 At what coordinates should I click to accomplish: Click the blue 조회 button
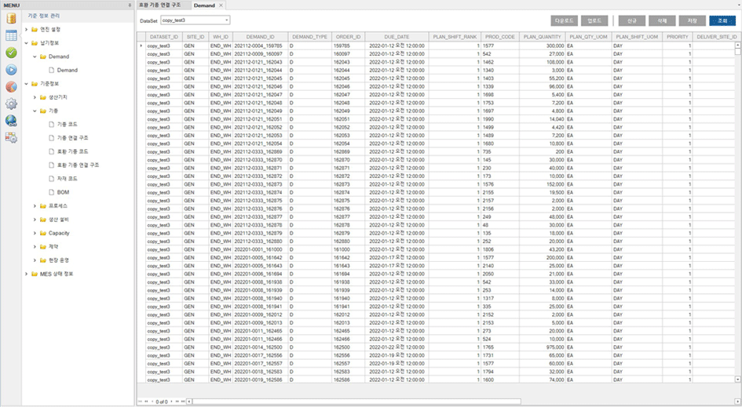point(722,20)
